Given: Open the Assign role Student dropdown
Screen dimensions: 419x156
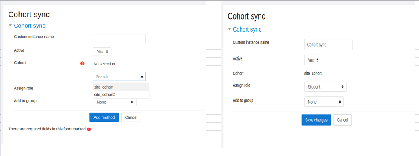Looking at the screenshot, I should tap(325, 87).
